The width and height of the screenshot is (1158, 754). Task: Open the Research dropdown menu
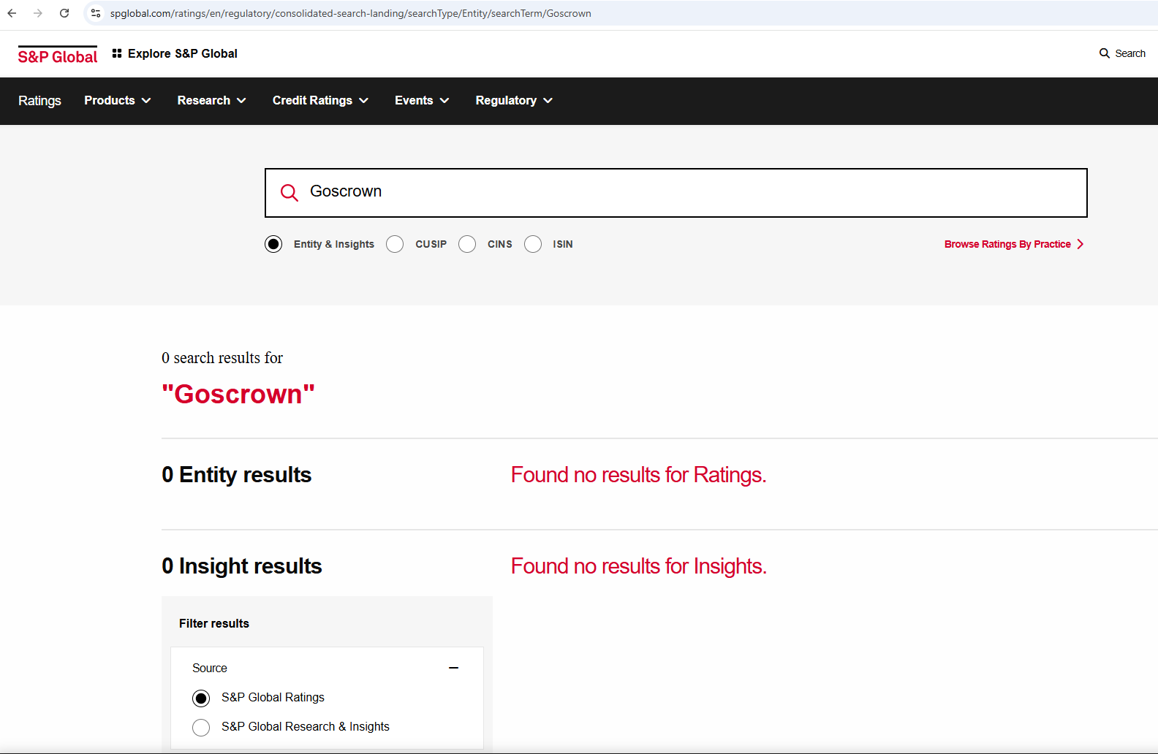(212, 100)
